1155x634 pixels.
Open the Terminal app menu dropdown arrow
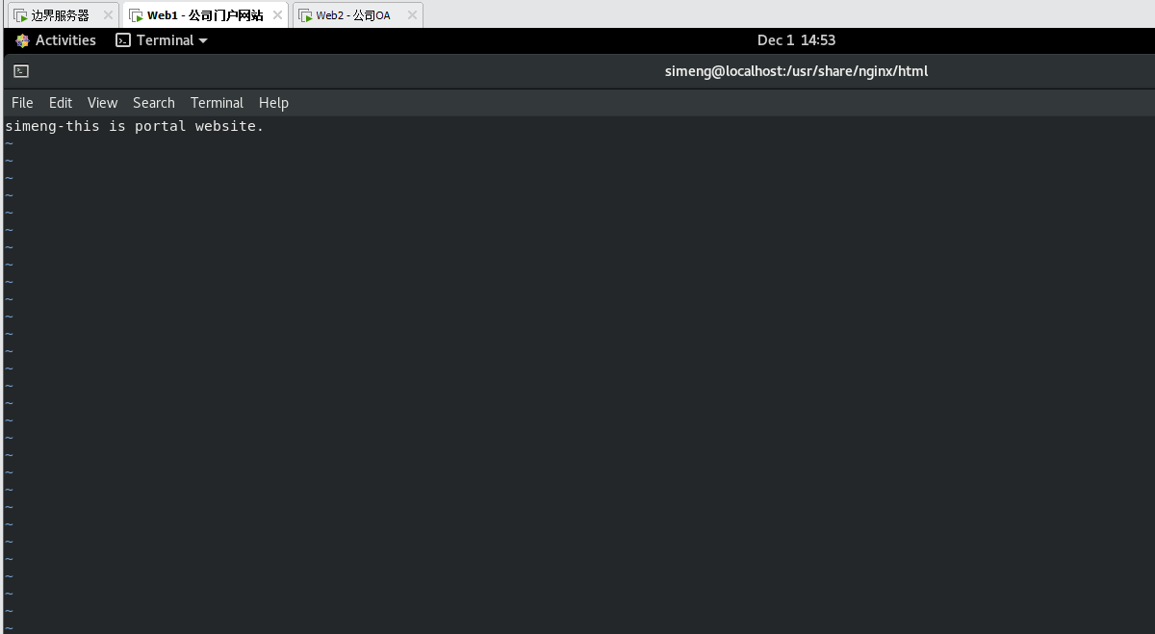pos(203,40)
